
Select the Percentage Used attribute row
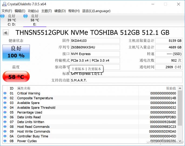(90, 112)
